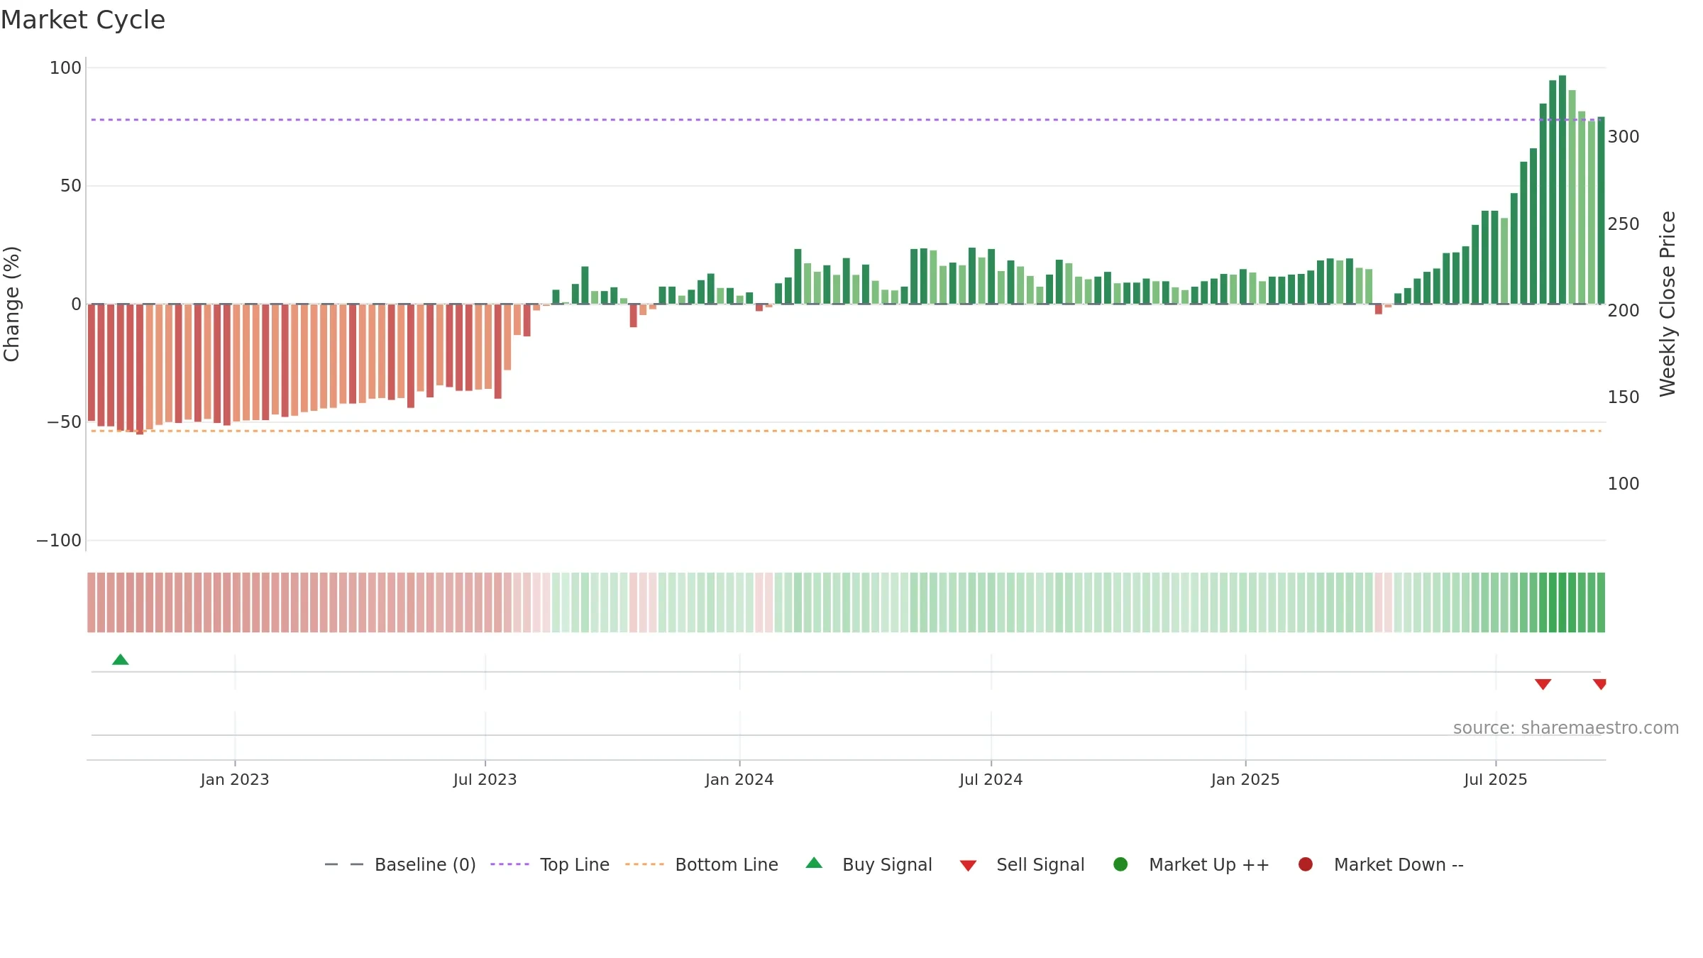Click the −100 tick on Change axis

pyautogui.click(x=59, y=541)
